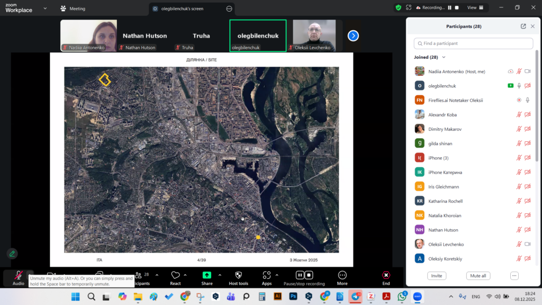
Task: Open the Host tools shield icon
Action: coord(238,275)
